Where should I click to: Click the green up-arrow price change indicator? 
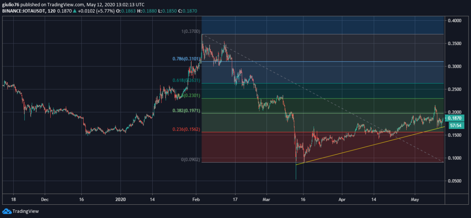(x=75, y=11)
